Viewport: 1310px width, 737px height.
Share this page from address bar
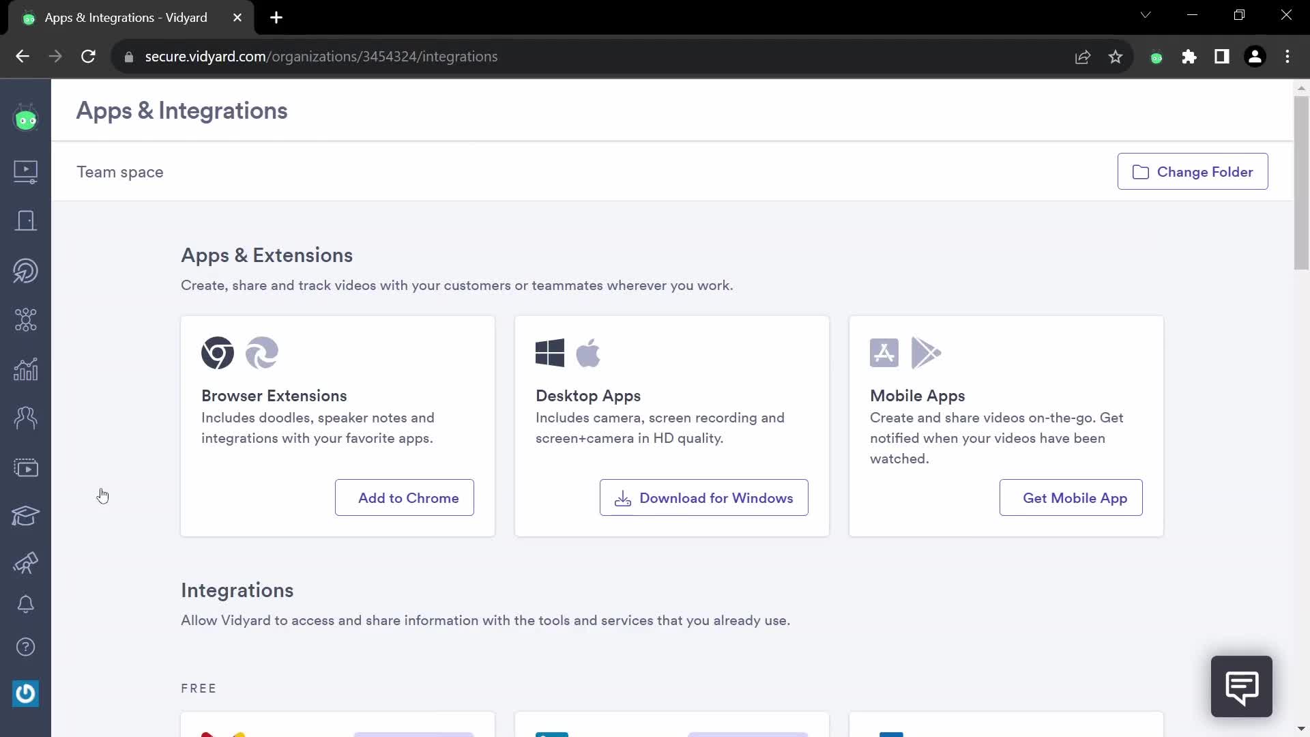click(1083, 57)
